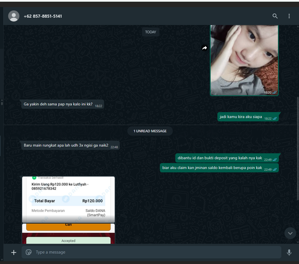Click the 1 UNREAD MESSAGE banner
The width and height of the screenshot is (299, 264).
tap(150, 131)
